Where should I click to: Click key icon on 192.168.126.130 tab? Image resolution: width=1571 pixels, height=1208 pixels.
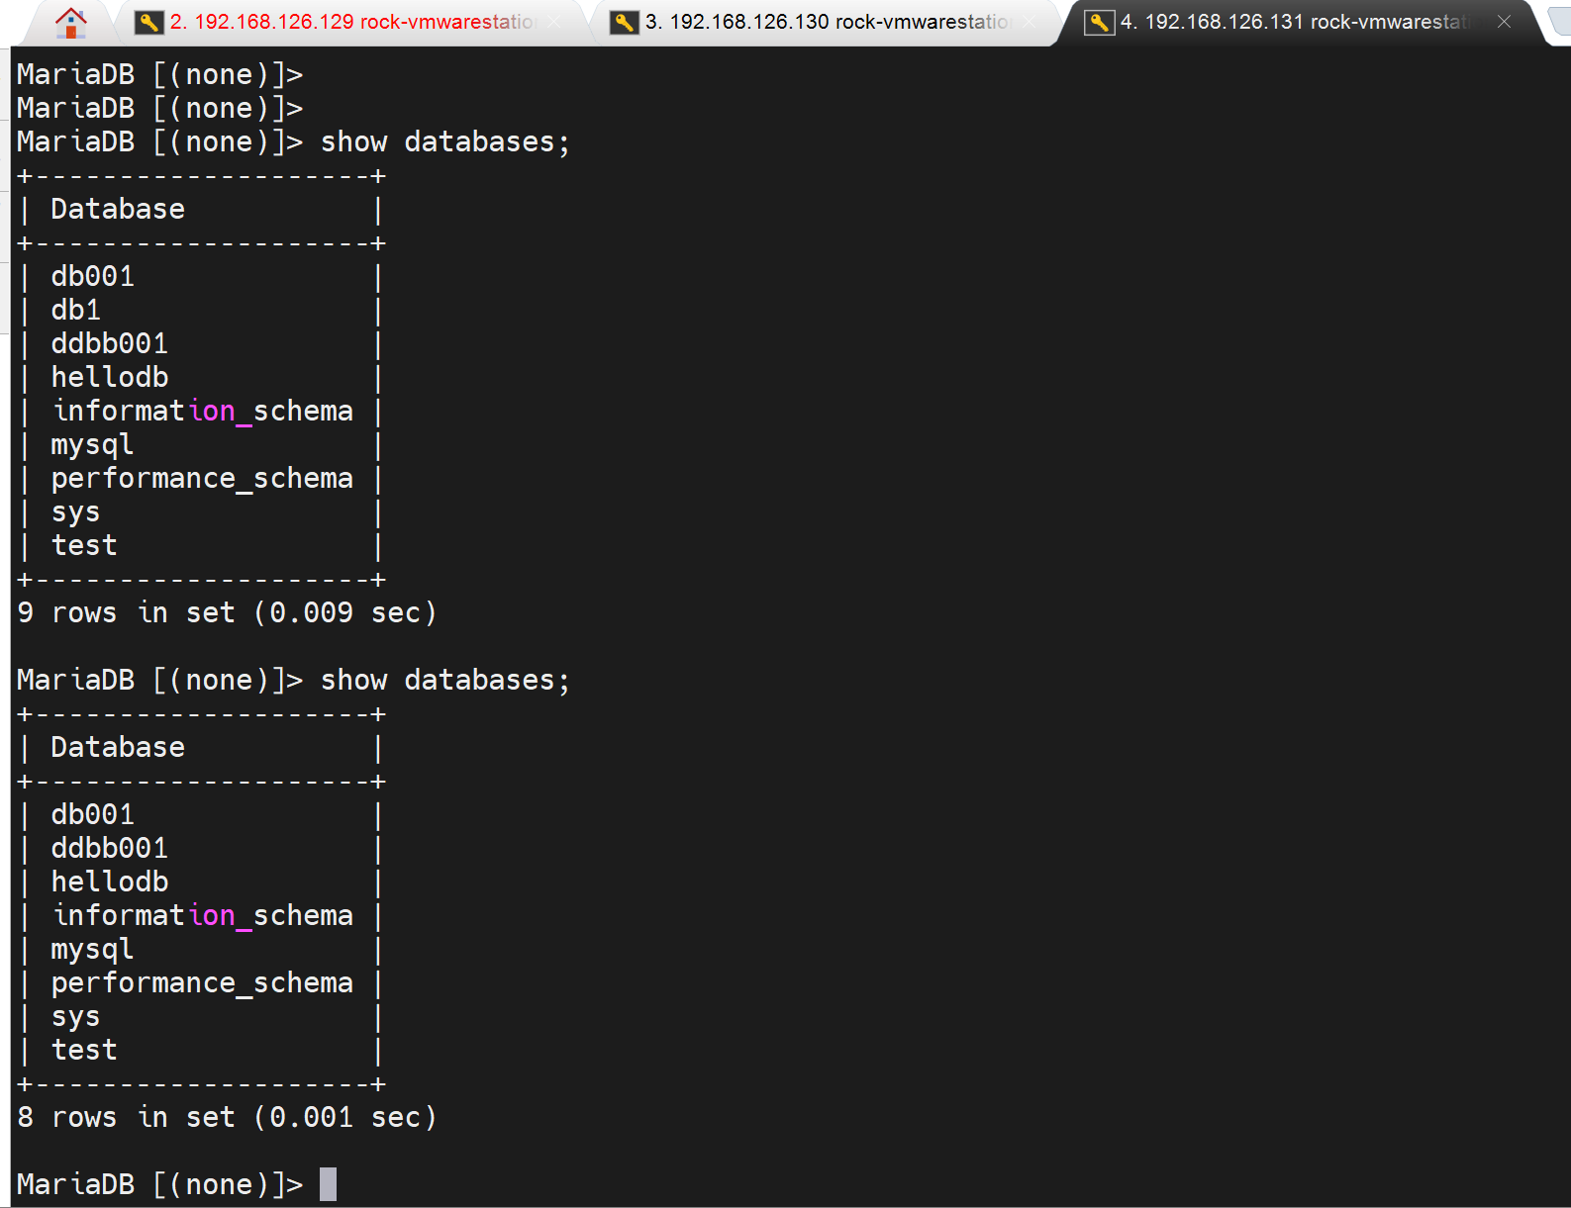(x=624, y=22)
